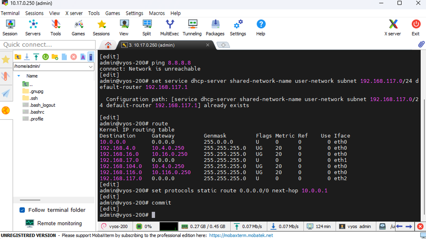
Task: Delete selected file with the red X icon
Action: click(74, 57)
